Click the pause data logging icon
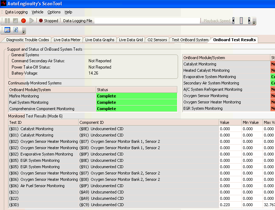 click(x=7, y=21)
